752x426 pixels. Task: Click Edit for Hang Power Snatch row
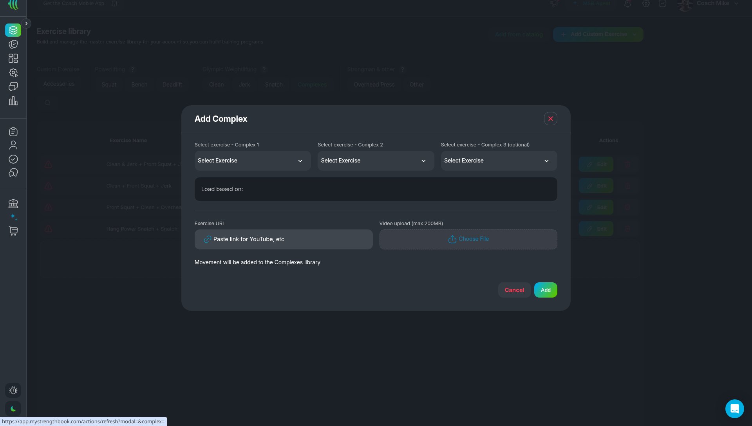(x=596, y=229)
